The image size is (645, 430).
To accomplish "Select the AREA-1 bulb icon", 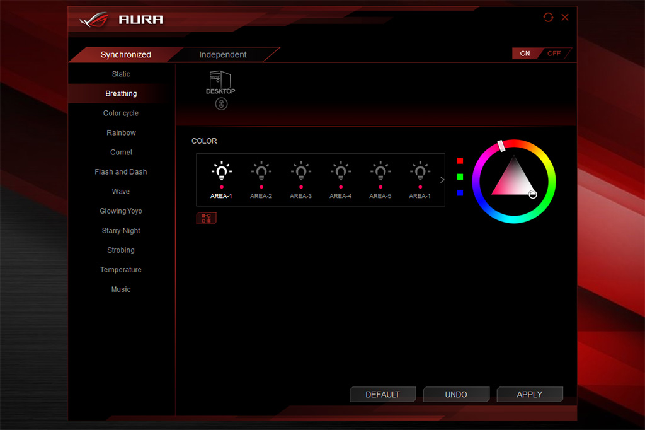I will tap(221, 171).
